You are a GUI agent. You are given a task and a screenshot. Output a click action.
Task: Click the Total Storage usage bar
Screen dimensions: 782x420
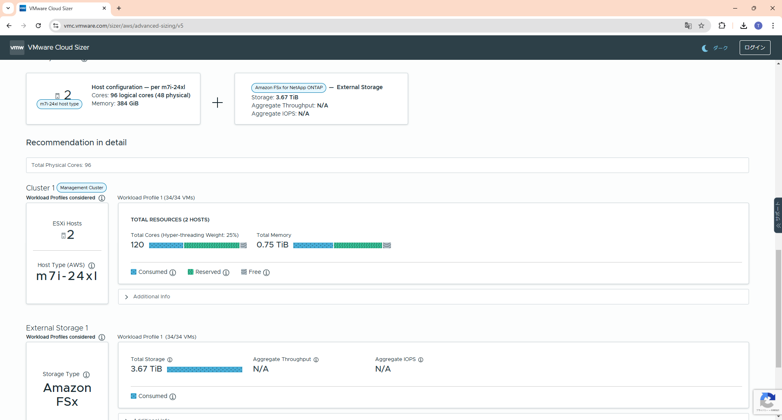[204, 370]
